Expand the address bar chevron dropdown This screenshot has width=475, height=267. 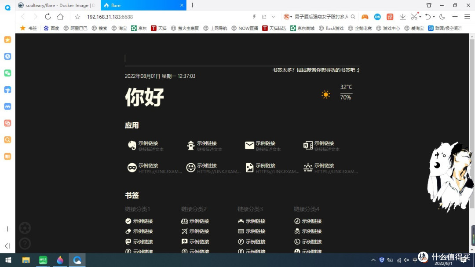click(274, 17)
